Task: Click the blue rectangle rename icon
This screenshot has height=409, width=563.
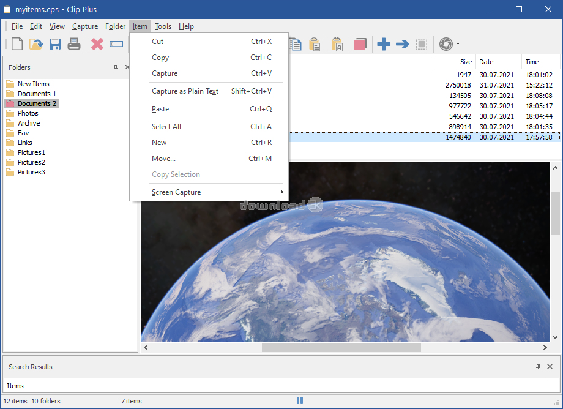Action: (116, 44)
